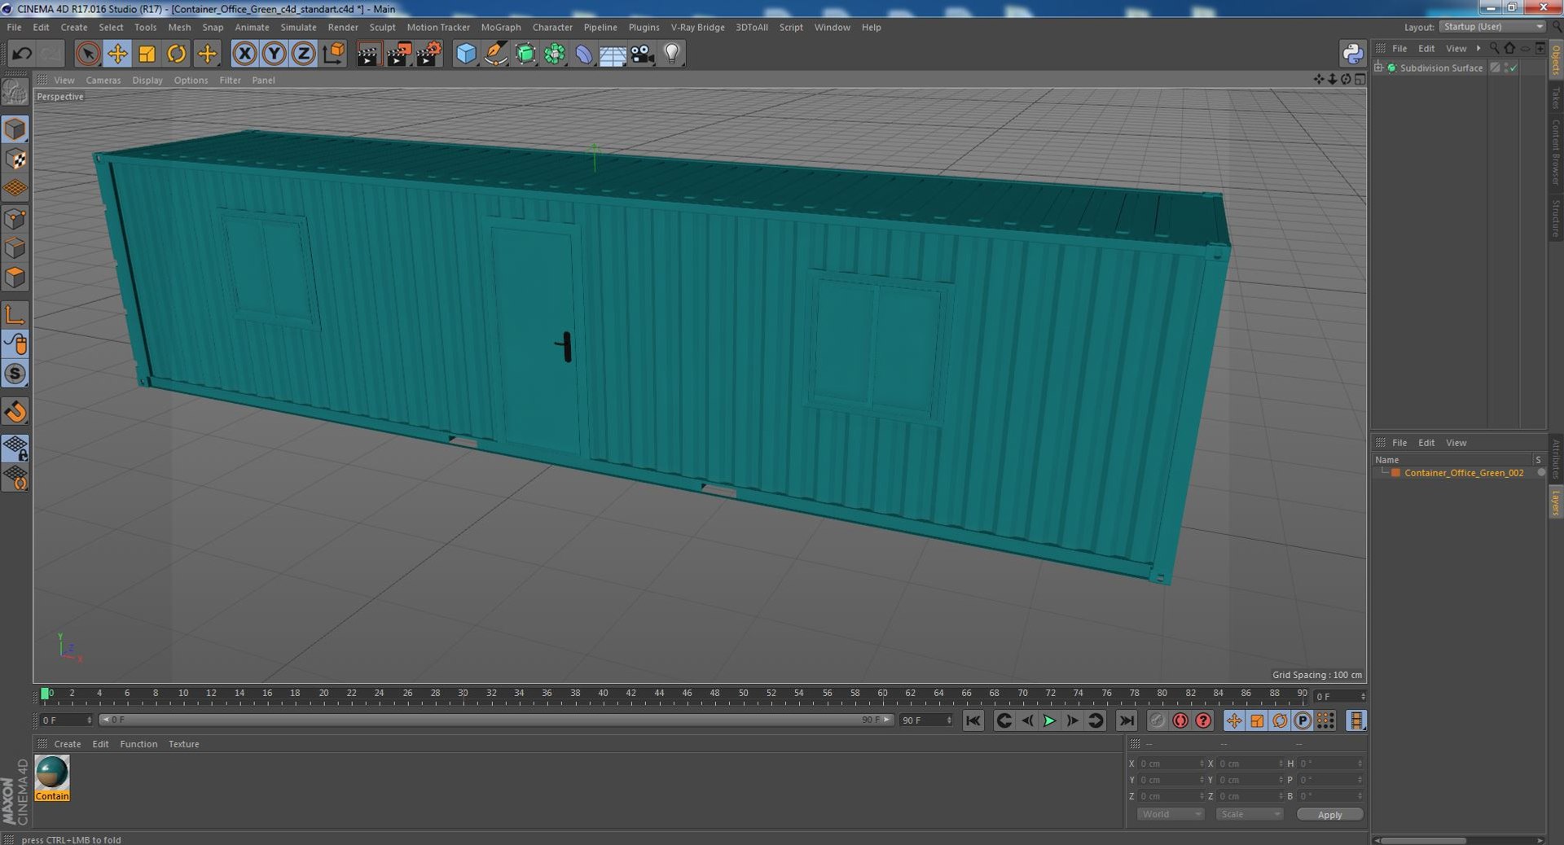Toggle Y axis lock
Viewport: 1564px width, 845px height.
point(275,54)
